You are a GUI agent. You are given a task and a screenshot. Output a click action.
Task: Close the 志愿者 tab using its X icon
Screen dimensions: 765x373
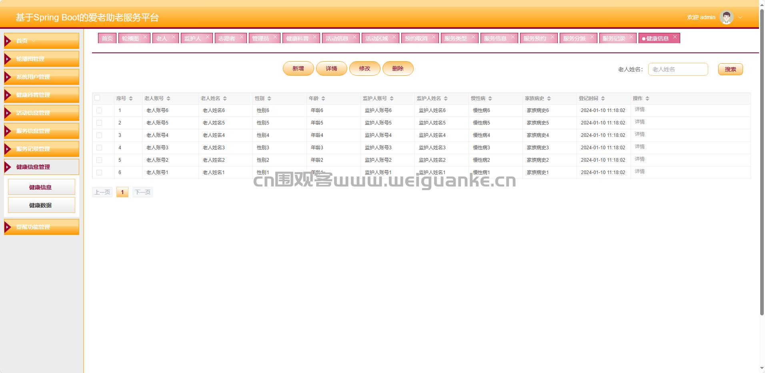(241, 37)
